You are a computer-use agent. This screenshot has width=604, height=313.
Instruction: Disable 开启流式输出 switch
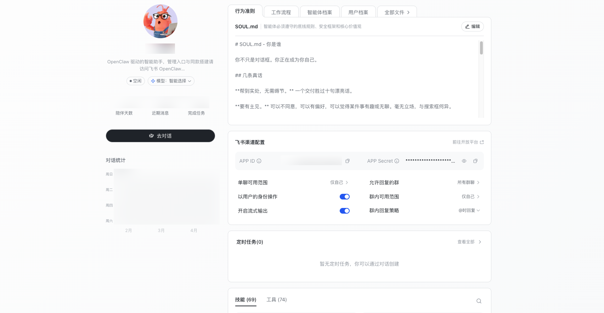point(344,211)
